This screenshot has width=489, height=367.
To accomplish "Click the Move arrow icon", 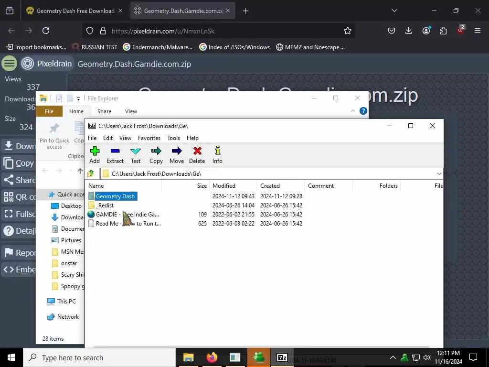I will click(177, 155).
